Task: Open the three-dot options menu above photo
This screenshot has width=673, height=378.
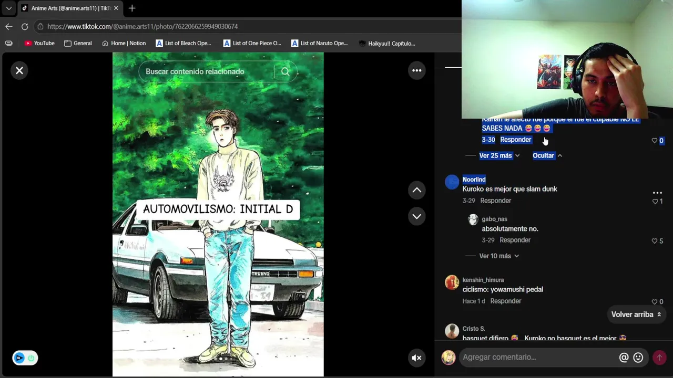Action: (417, 70)
